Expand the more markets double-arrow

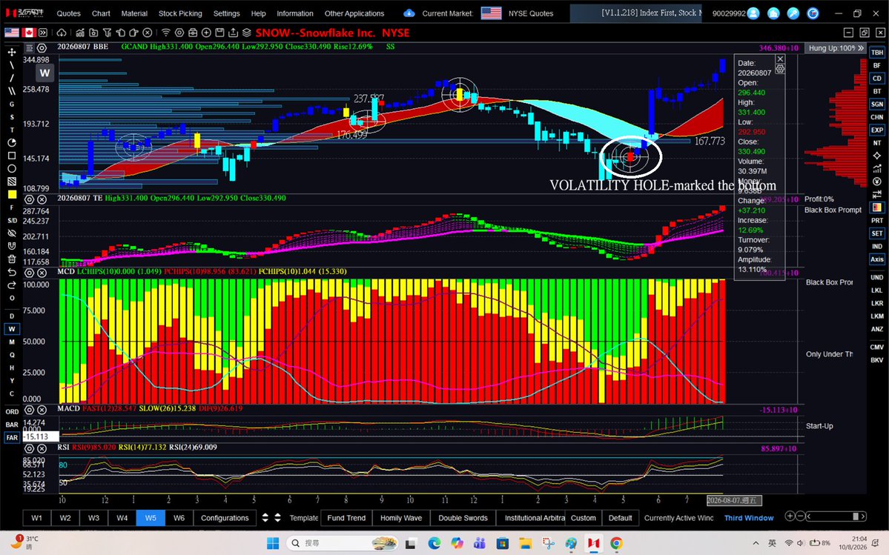click(x=43, y=33)
